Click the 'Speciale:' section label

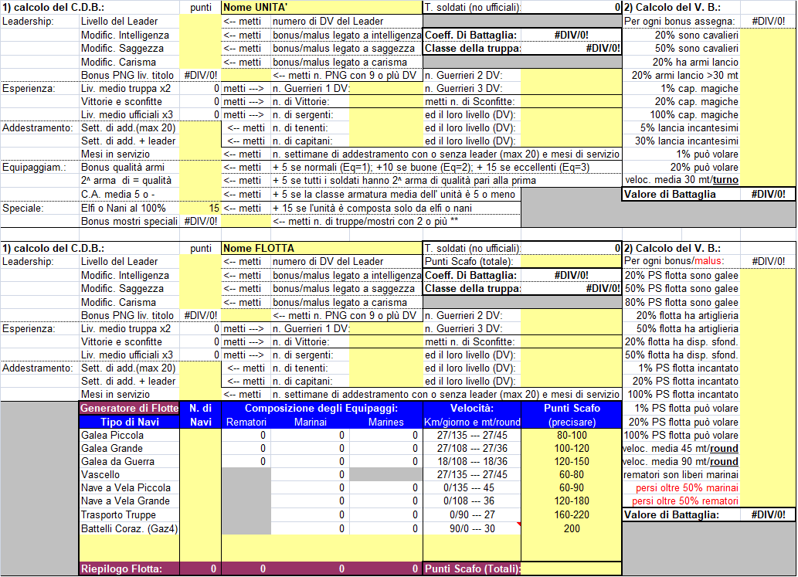pos(23,208)
